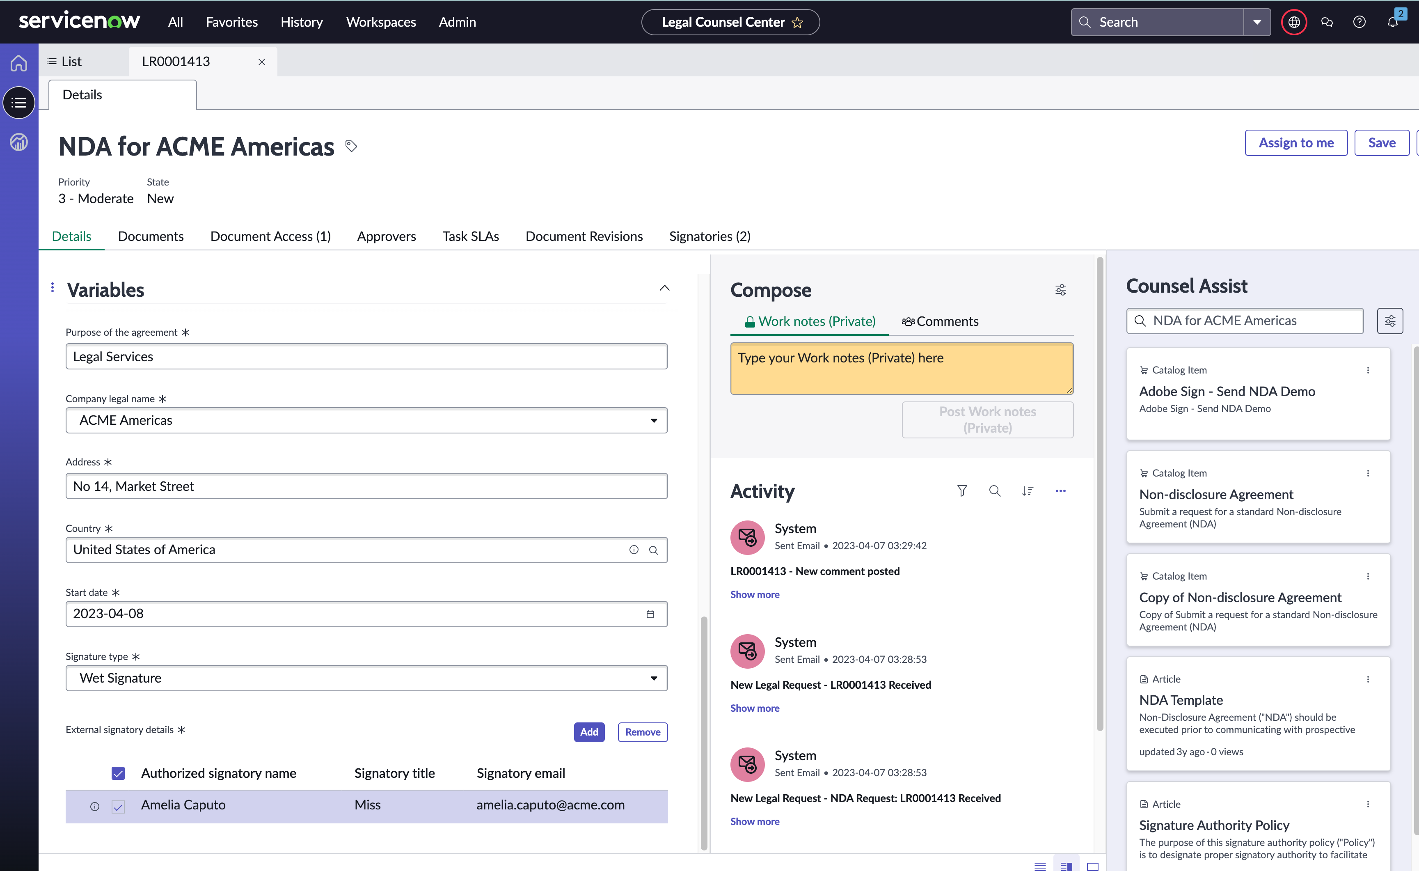Screen dimensions: 1419x871
Task: Select the Comments compose tab
Action: coord(940,321)
